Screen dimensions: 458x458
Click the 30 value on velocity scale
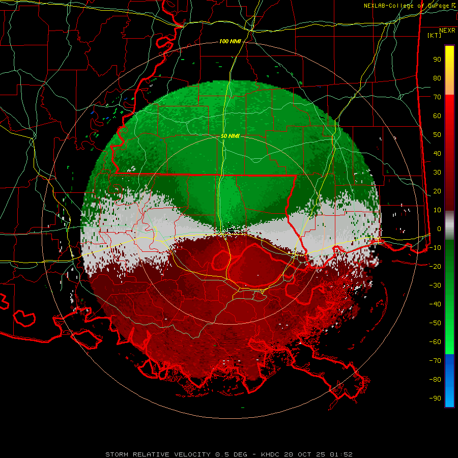[437, 173]
